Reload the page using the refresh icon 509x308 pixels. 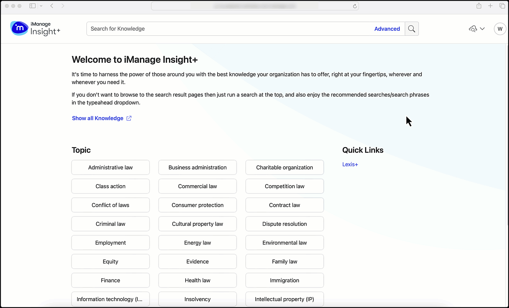[x=354, y=6]
